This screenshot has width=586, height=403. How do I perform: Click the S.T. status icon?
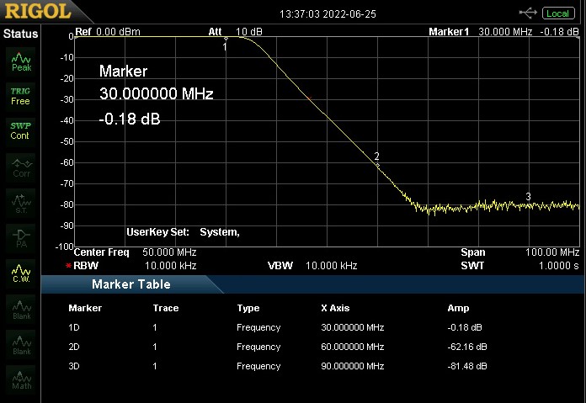(20, 202)
